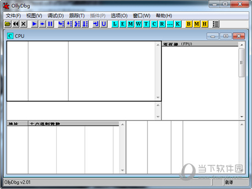Click the 十六进制 dump column header
This screenshot has height=189, width=252.
coord(73,124)
